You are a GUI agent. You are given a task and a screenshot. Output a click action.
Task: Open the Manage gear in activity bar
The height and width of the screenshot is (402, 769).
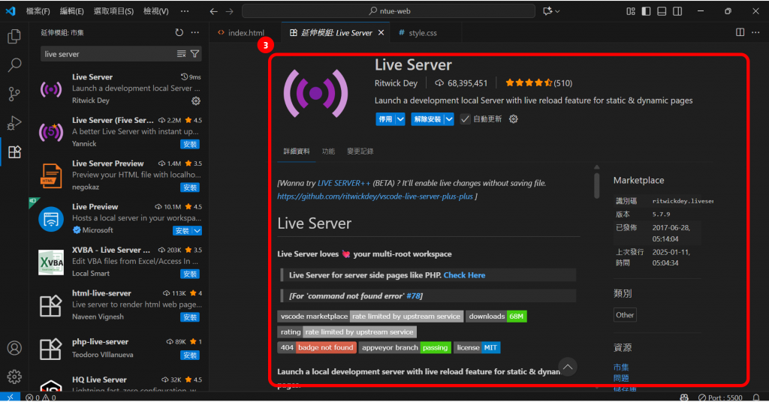[x=14, y=376]
